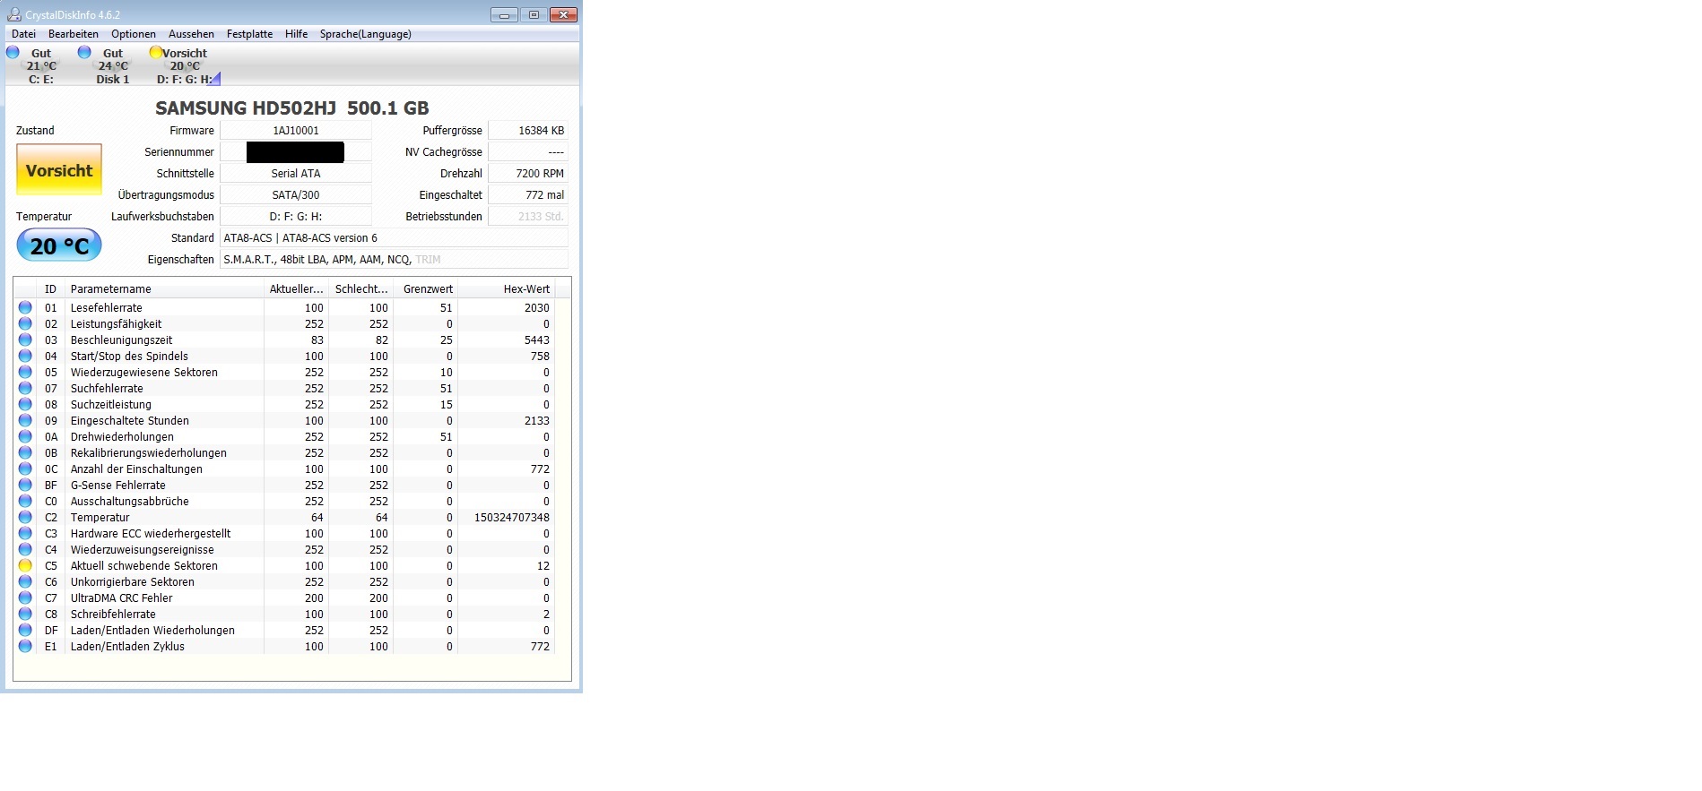This screenshot has width=1702, height=791.
Task: Click the hex value 5443 of Beschleunigungszeit
Action: [537, 340]
